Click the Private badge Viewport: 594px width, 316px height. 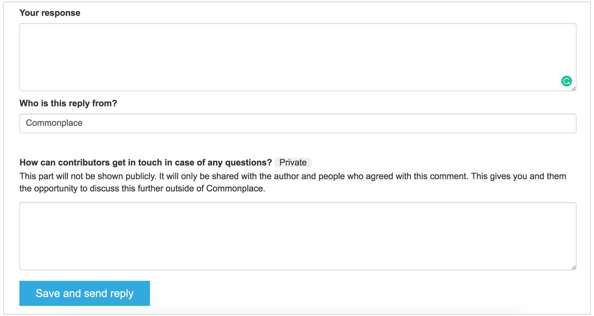coord(293,163)
